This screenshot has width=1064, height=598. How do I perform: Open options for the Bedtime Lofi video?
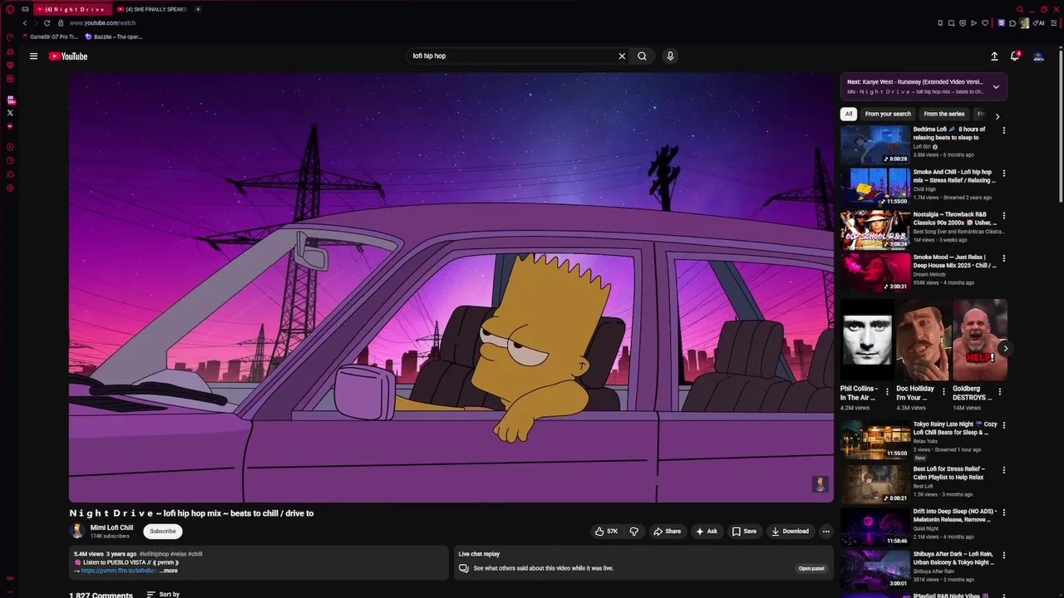(1003, 130)
